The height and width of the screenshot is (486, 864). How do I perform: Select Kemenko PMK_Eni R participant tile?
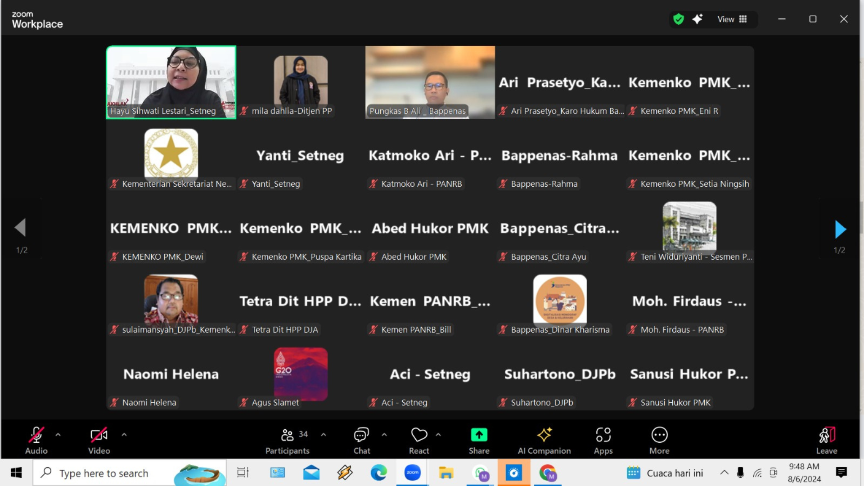click(689, 82)
